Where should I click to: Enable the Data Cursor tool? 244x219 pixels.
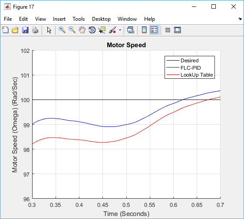(102, 30)
